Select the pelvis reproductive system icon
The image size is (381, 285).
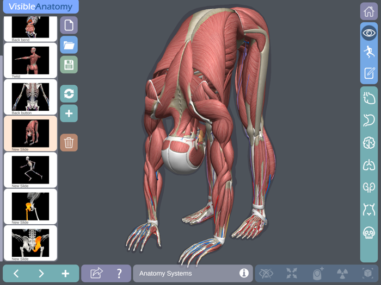[x=368, y=210]
